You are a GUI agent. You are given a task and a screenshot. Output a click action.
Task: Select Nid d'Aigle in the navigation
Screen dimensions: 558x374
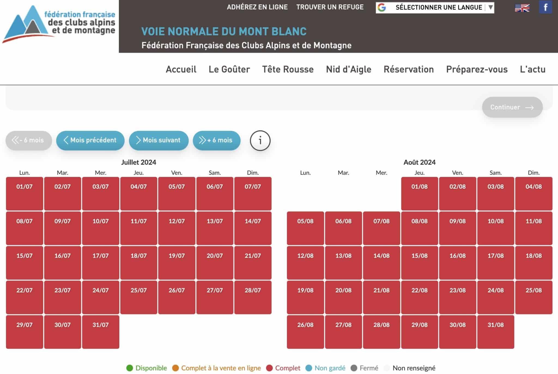(x=348, y=69)
